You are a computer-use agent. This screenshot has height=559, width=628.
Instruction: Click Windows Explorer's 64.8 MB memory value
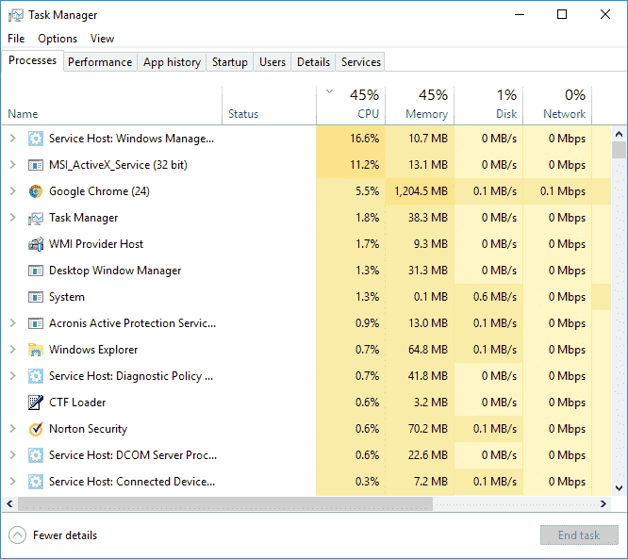tap(428, 350)
